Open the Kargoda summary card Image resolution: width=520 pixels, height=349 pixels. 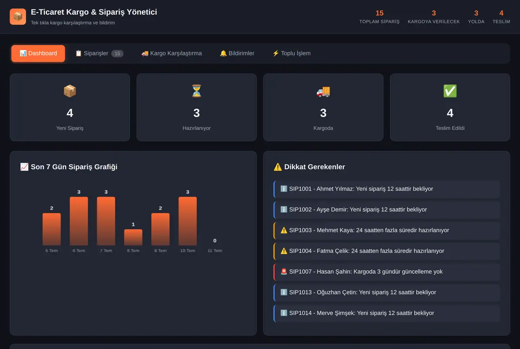coord(323,107)
